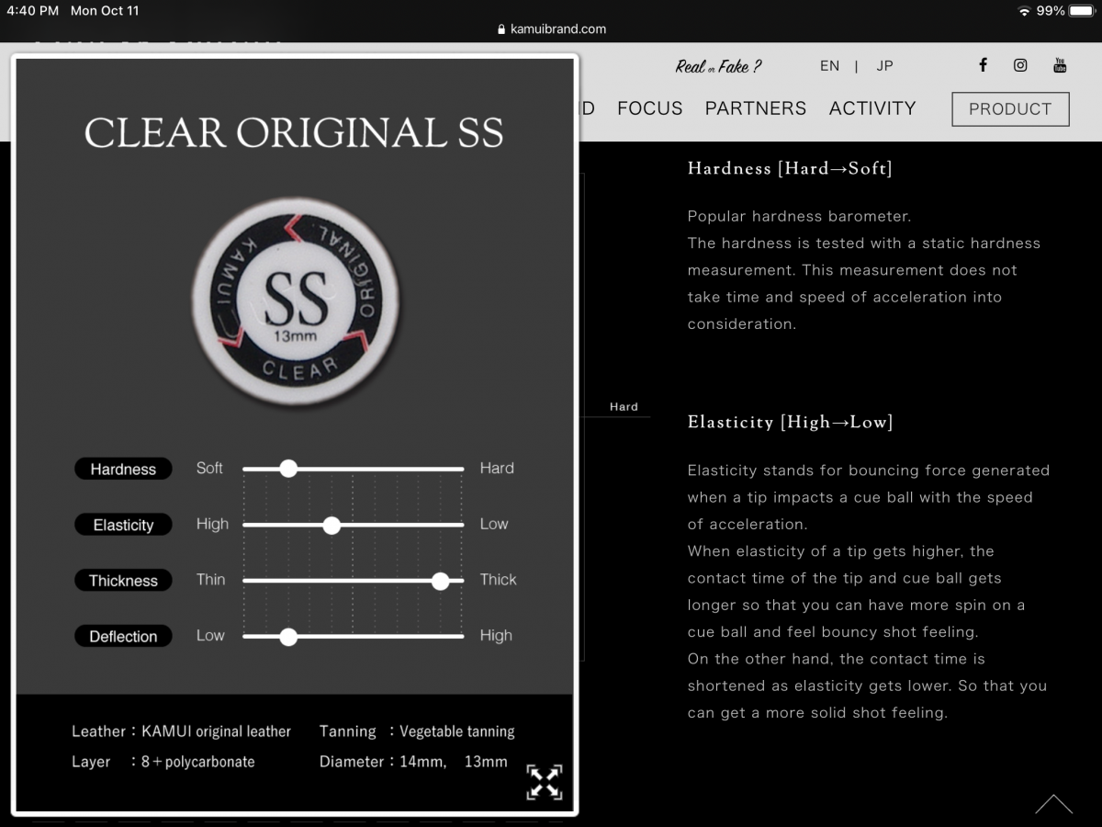The width and height of the screenshot is (1102, 827).
Task: Open the YouTube icon link
Action: [x=1060, y=65]
